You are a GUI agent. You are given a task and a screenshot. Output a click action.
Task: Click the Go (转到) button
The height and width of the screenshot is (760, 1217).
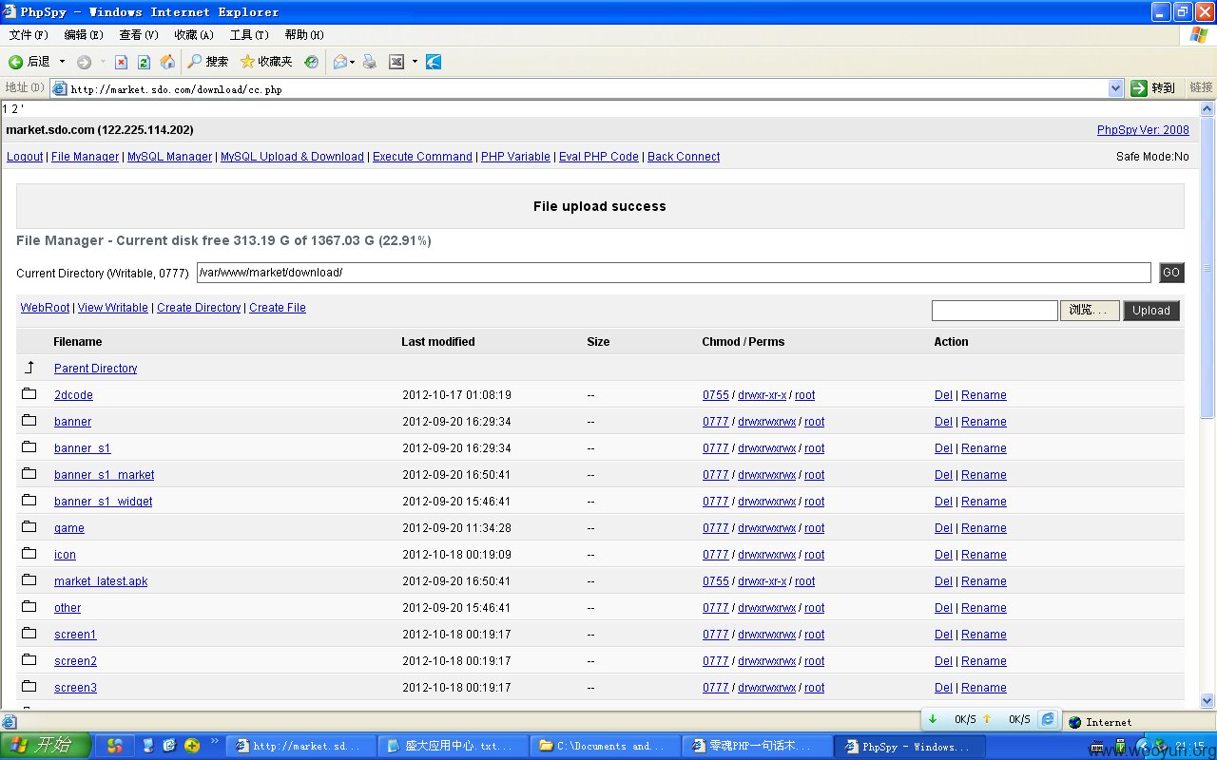point(1154,88)
